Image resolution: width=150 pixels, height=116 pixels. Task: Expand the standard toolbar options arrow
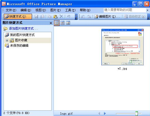(x=76, y=17)
